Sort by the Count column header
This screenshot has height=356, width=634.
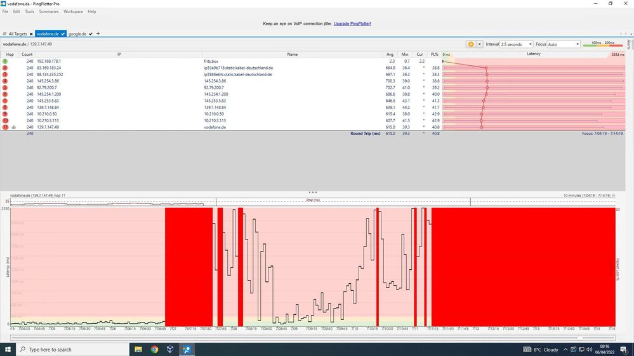pyautogui.click(x=27, y=54)
